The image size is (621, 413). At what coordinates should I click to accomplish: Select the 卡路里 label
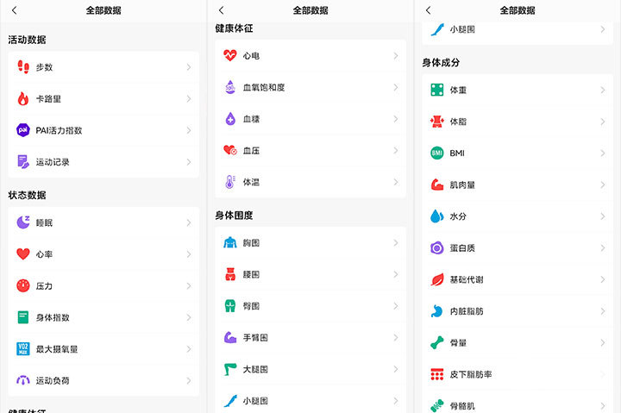pos(48,99)
